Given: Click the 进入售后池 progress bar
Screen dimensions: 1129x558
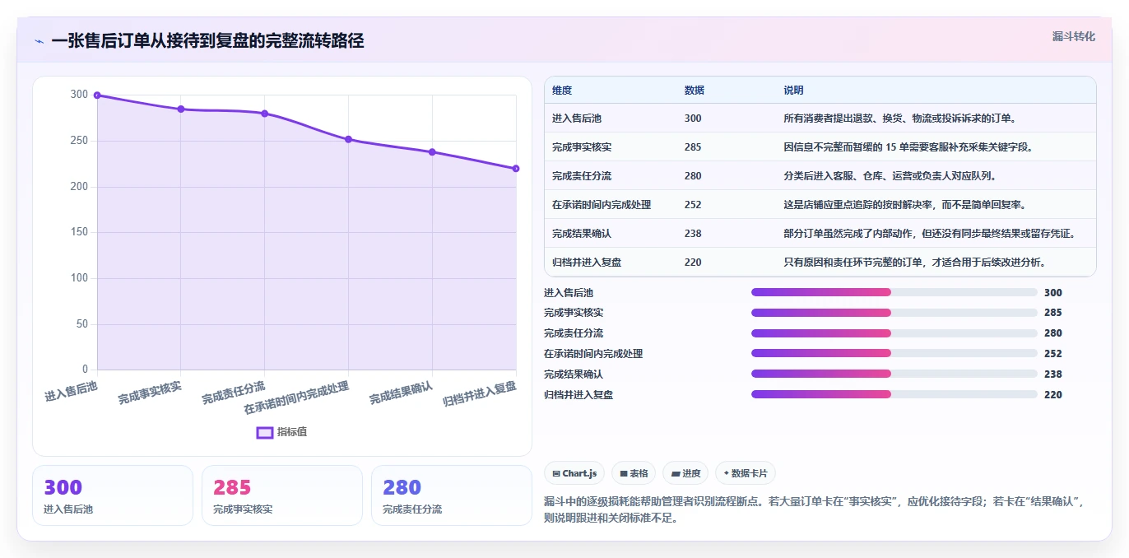Looking at the screenshot, I should [894, 292].
